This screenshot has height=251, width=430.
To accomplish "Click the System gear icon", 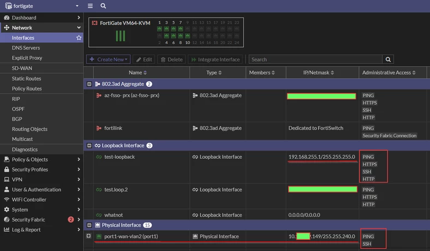I will (x=7, y=210).
